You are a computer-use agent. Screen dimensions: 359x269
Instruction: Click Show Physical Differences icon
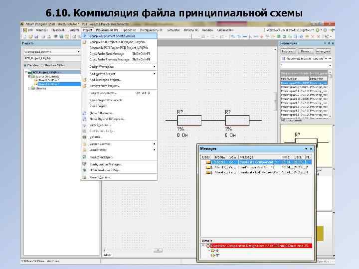(x=85, y=119)
